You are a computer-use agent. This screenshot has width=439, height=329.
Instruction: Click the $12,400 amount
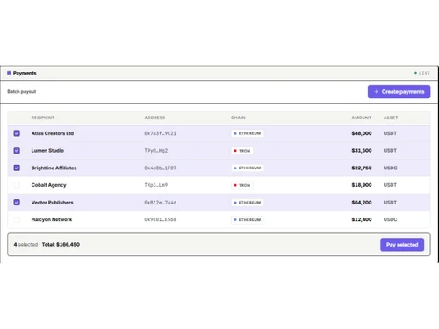click(362, 219)
